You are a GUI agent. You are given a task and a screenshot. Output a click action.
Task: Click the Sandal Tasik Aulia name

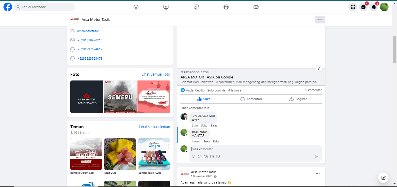pyautogui.click(x=150, y=173)
